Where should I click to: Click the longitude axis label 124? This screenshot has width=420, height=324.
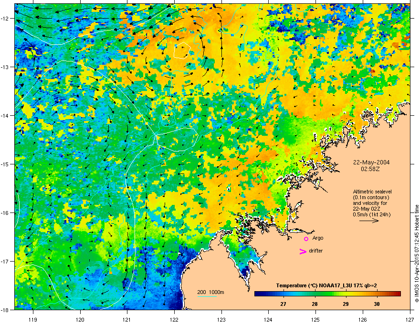coord(268,319)
